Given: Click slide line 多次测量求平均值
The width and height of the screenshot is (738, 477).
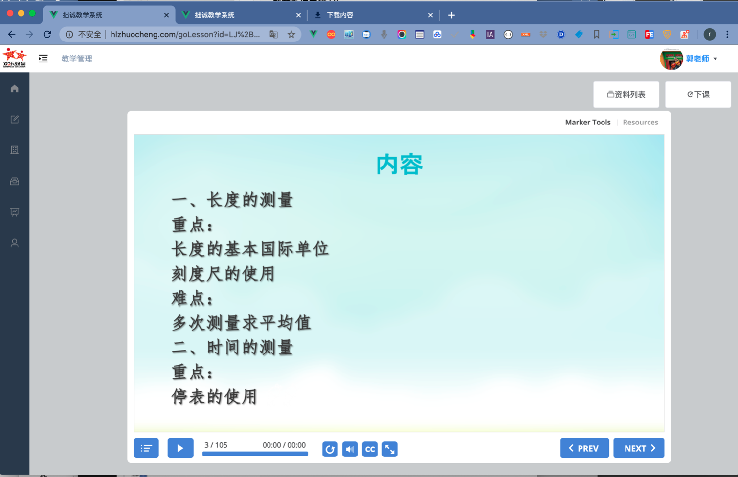Looking at the screenshot, I should tap(242, 323).
